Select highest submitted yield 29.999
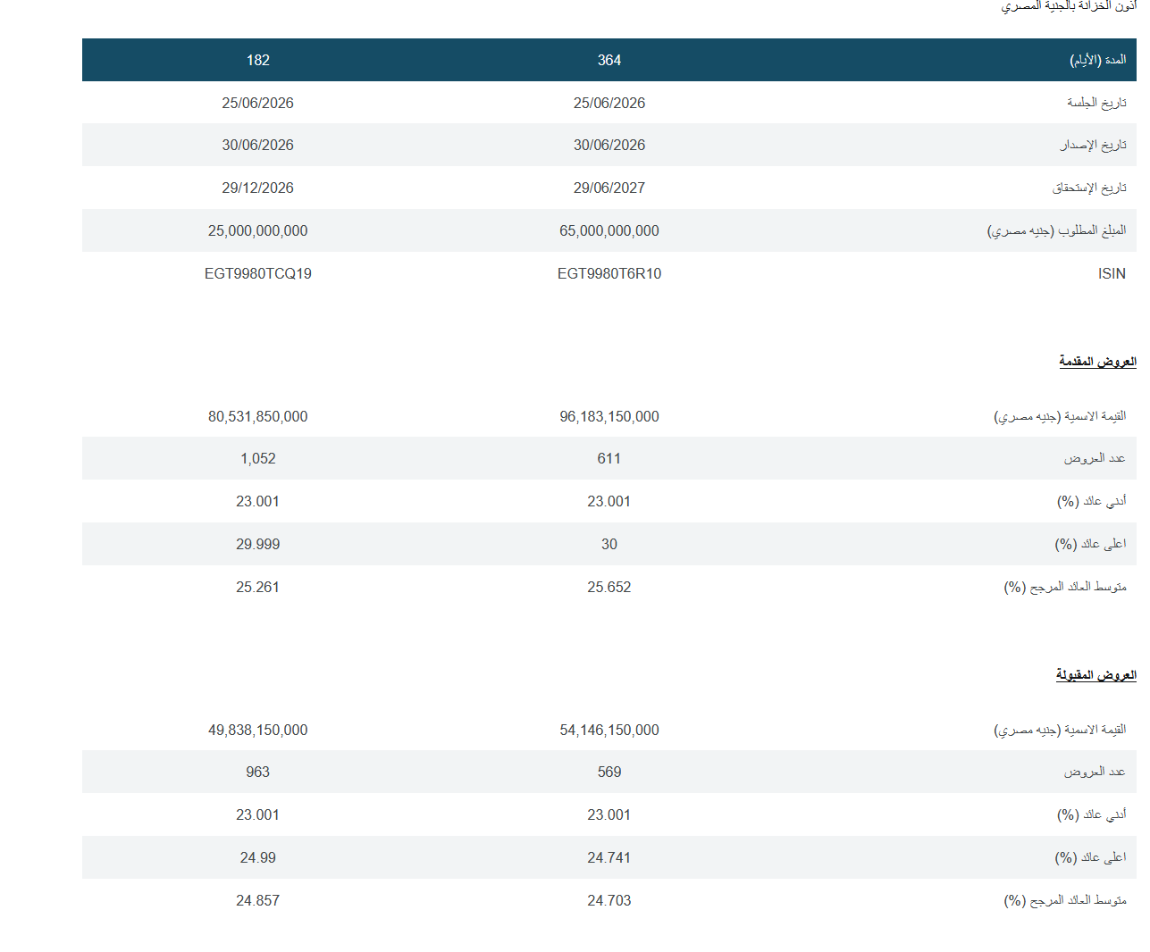 coord(258,544)
